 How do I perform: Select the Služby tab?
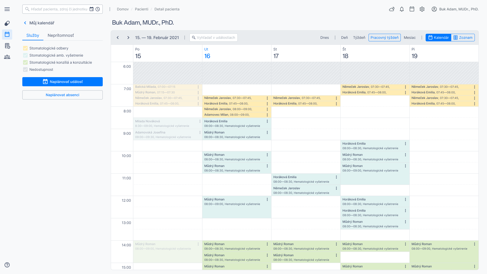coord(33,36)
